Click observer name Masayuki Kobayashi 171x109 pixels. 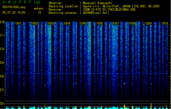(98, 3)
